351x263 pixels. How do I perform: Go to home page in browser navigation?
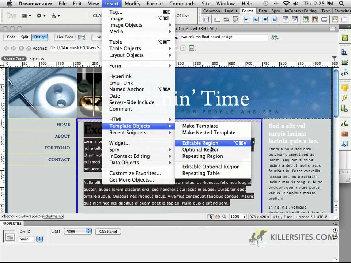click(x=29, y=48)
